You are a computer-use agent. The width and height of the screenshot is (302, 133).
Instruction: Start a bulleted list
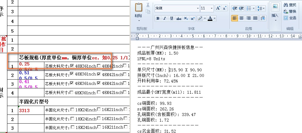249,8
